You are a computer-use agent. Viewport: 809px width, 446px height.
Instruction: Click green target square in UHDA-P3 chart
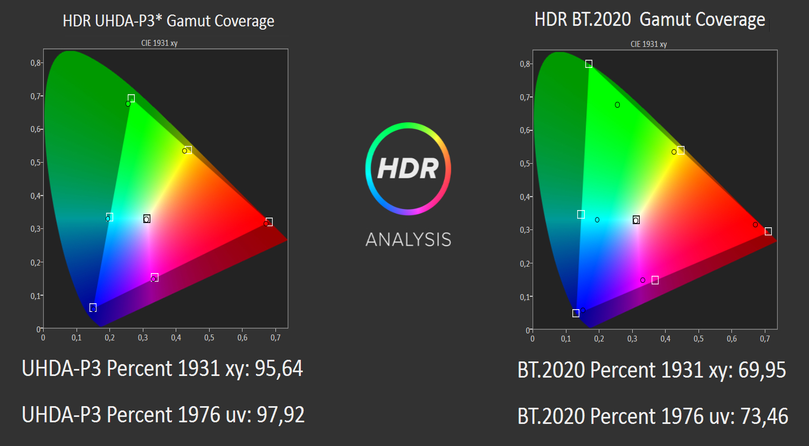(x=131, y=98)
